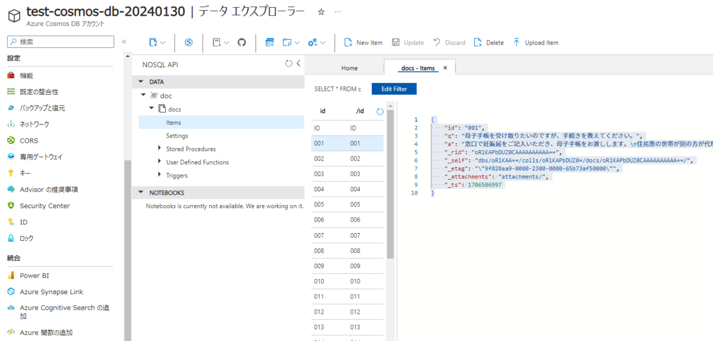Click the New Notebook toolbar icon

(x=216, y=42)
